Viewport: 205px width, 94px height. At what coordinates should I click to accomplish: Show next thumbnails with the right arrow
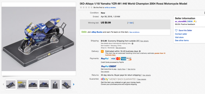(x=74, y=84)
